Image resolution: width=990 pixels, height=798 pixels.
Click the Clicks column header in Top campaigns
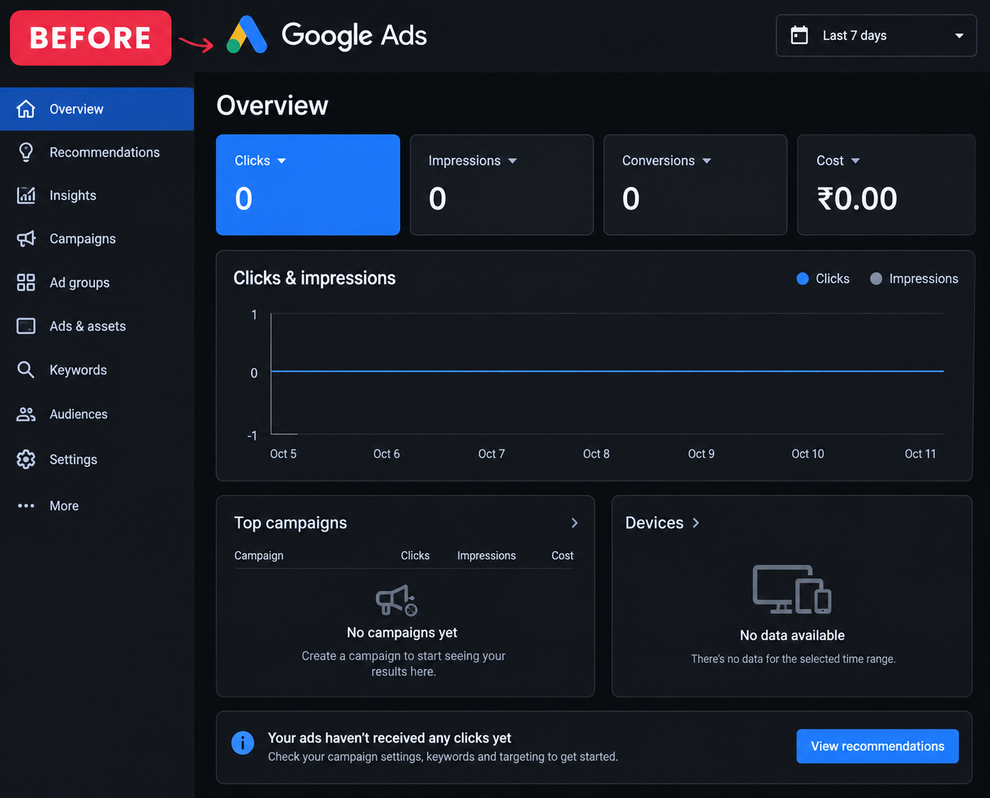pyautogui.click(x=415, y=556)
